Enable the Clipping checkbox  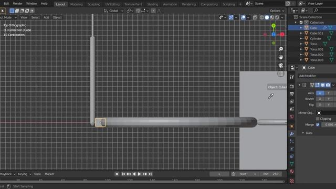(318, 119)
